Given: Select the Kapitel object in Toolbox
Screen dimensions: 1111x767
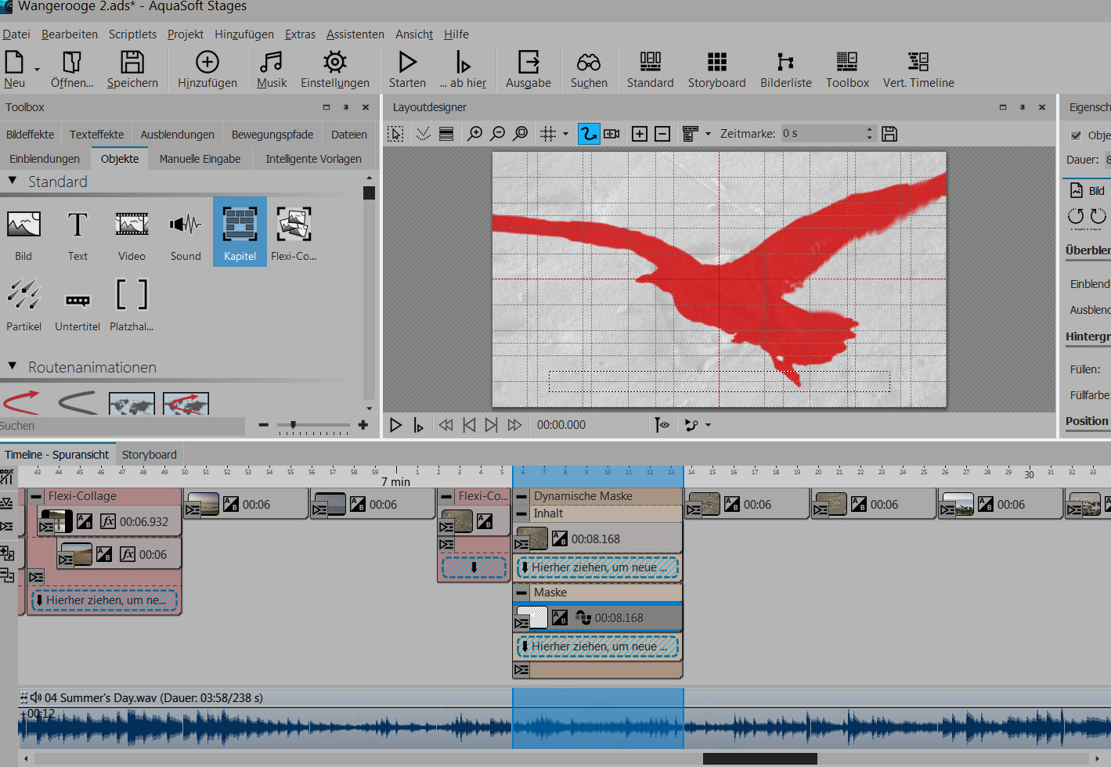Looking at the screenshot, I should coord(240,232).
